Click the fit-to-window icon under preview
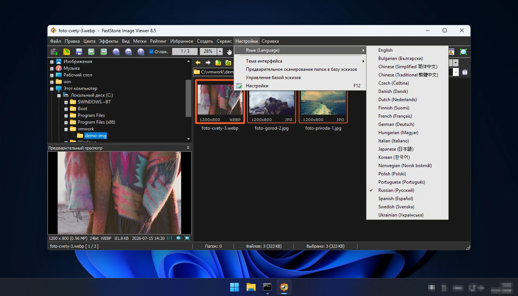 pos(179,238)
